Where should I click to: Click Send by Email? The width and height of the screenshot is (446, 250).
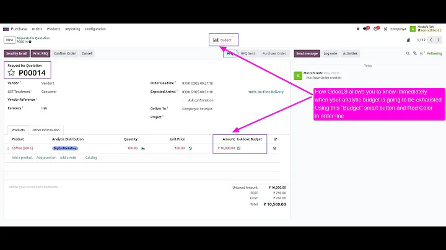[x=17, y=53]
